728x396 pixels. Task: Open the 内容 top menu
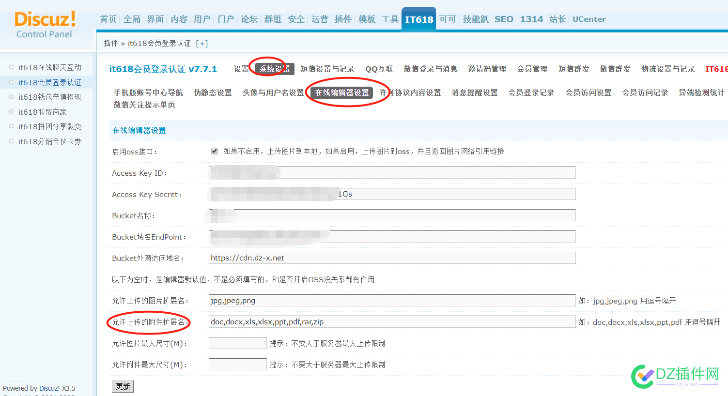click(179, 19)
